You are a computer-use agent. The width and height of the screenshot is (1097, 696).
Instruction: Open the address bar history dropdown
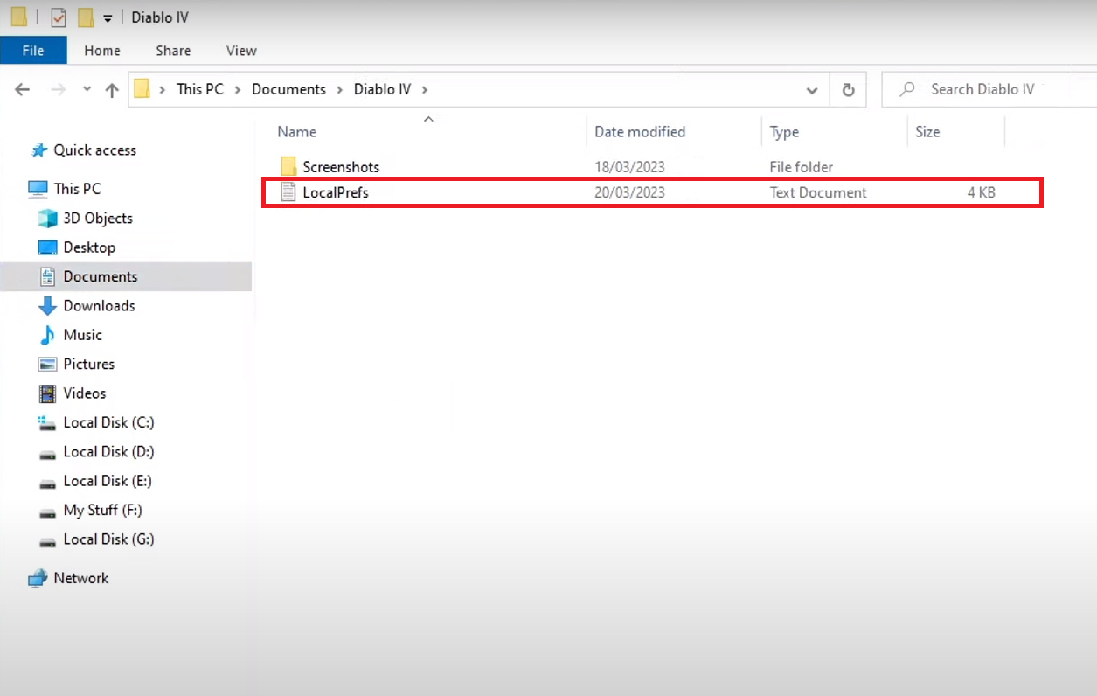812,89
